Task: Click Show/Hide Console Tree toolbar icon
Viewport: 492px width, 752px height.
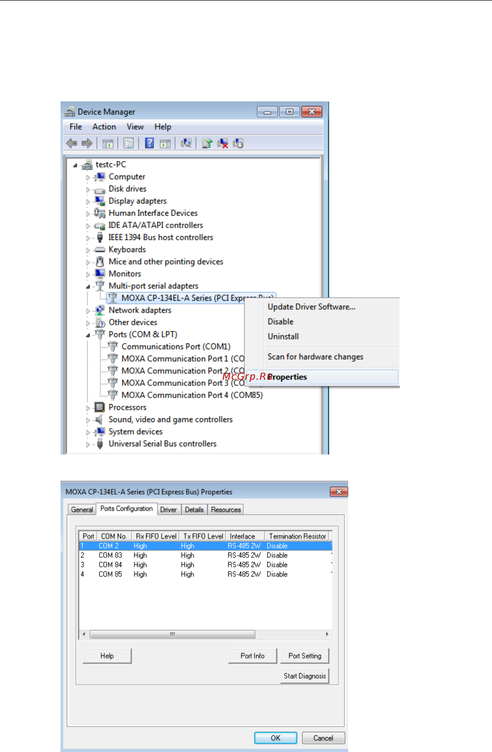Action: pyautogui.click(x=108, y=144)
